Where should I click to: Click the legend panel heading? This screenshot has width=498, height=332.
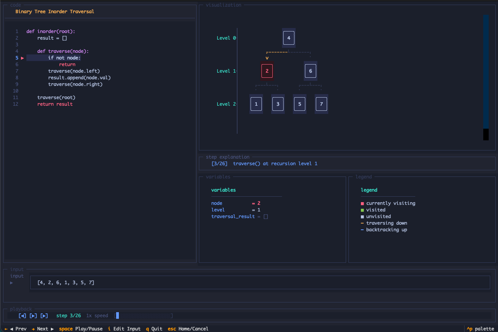pos(369,190)
